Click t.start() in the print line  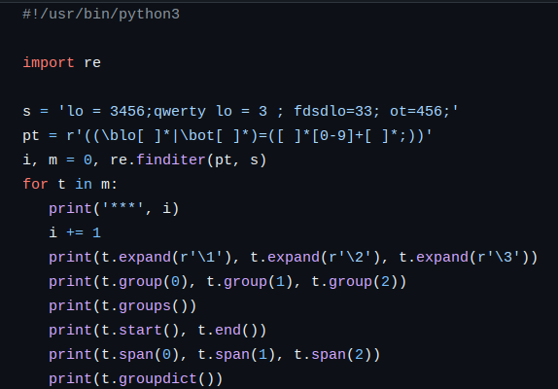pyautogui.click(x=140, y=331)
